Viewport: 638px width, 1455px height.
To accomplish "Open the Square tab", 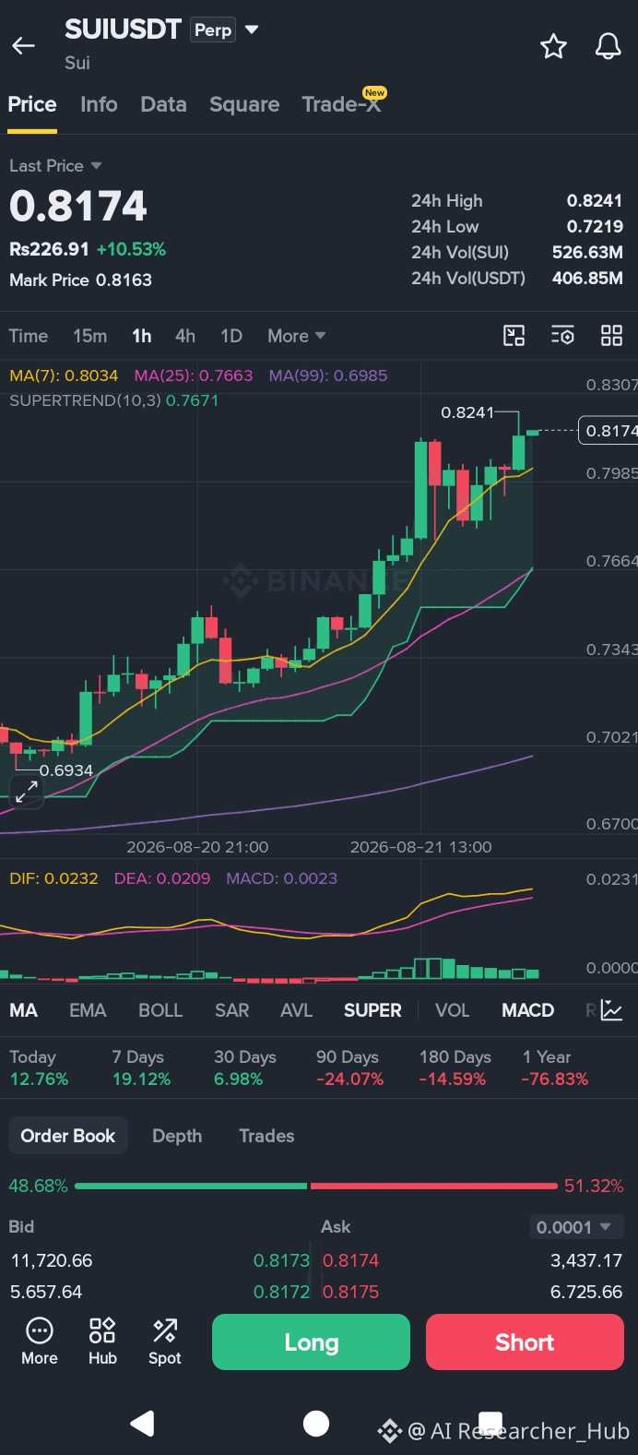I will (244, 104).
